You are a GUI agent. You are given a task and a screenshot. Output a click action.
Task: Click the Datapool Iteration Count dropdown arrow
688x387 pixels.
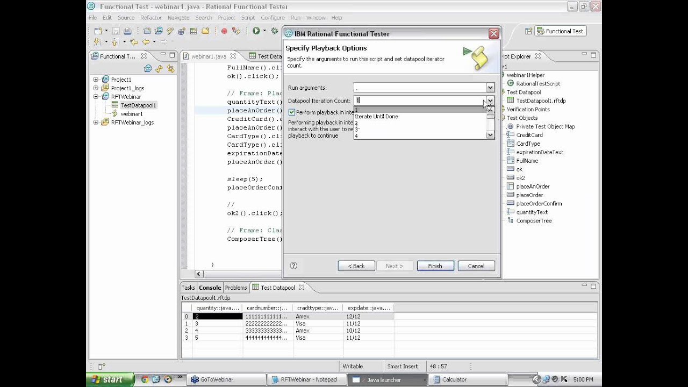[x=490, y=101]
